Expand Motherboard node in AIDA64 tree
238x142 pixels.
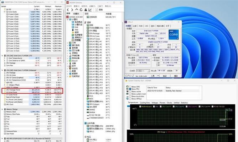click(68, 43)
